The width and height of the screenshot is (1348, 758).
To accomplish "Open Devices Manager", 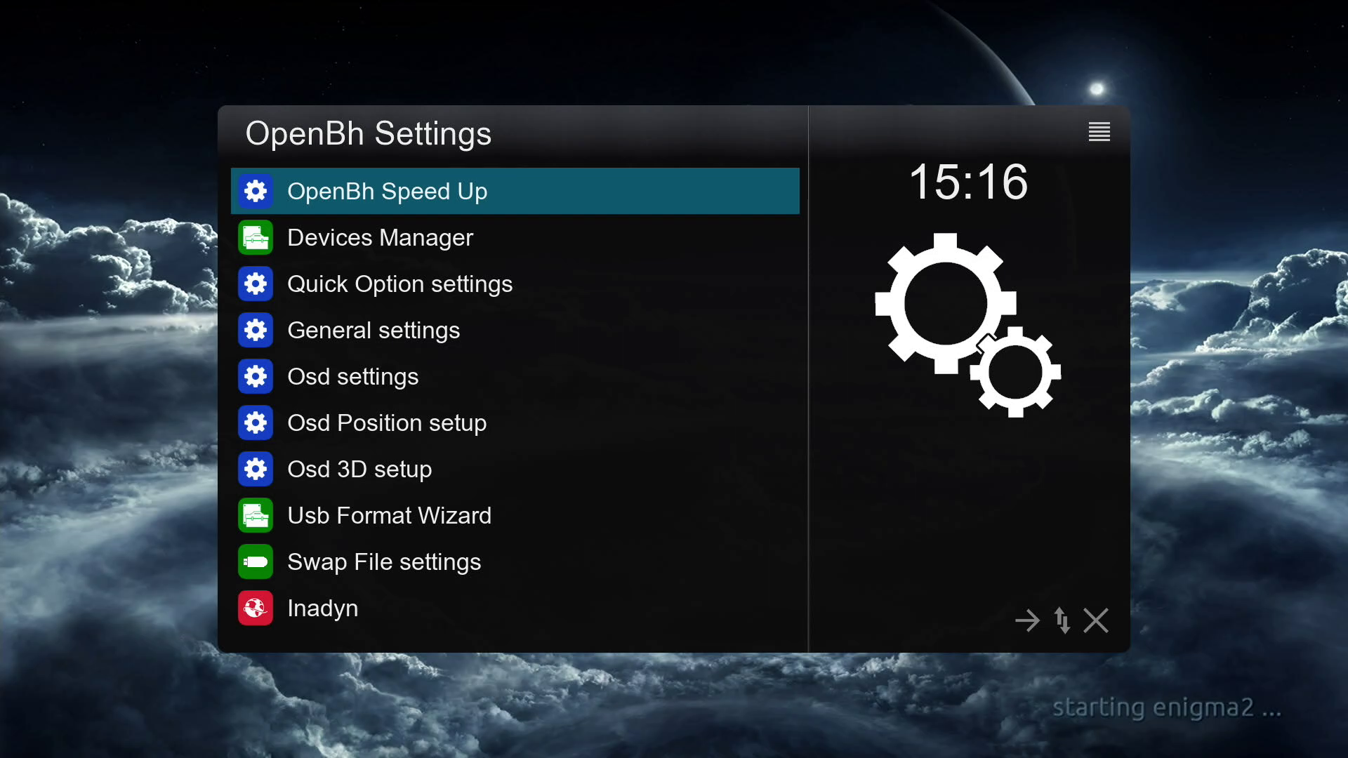I will (x=380, y=237).
